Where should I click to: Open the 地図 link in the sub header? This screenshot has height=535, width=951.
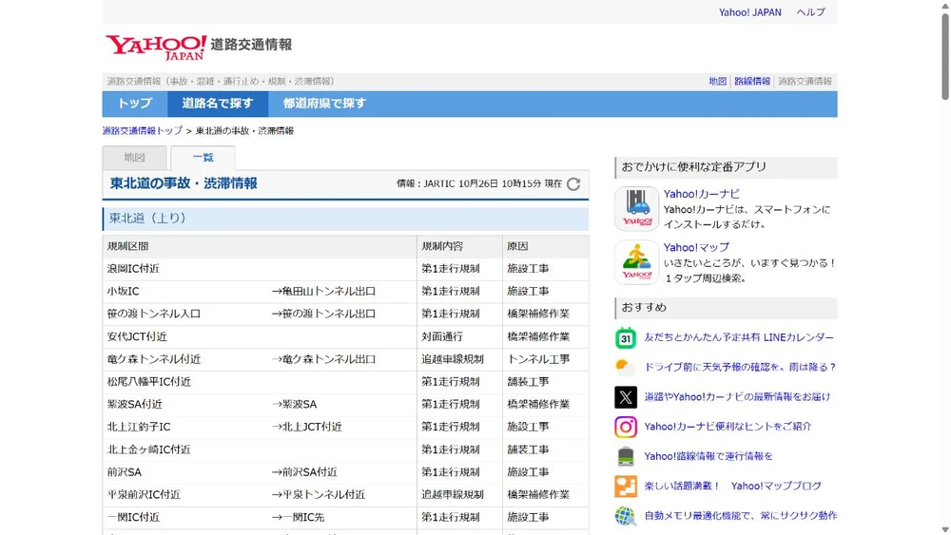click(717, 81)
